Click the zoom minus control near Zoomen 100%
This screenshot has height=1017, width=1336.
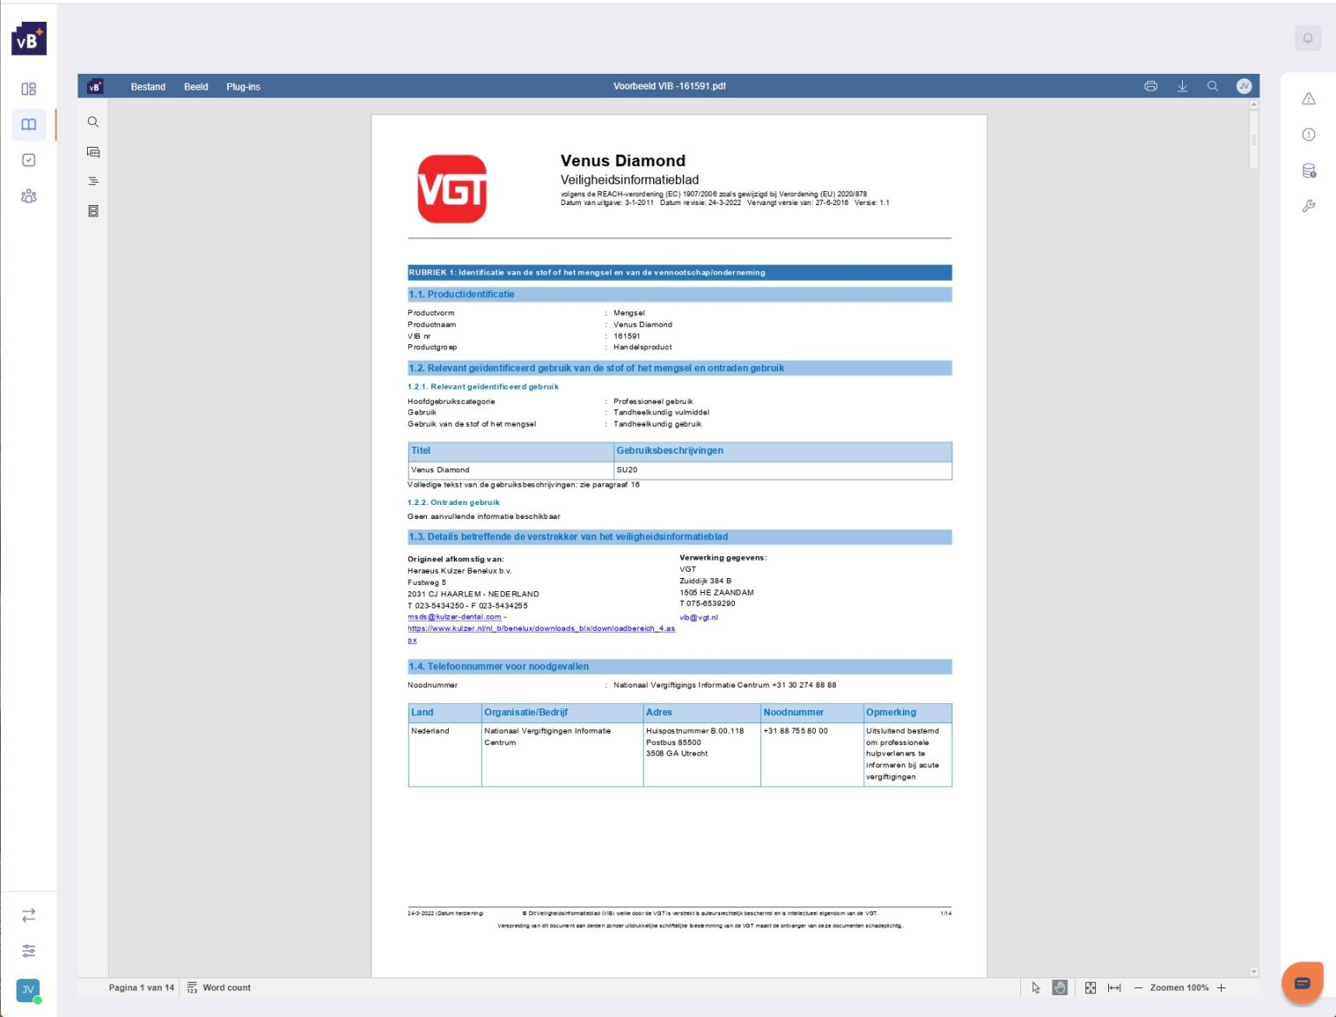tap(1139, 987)
